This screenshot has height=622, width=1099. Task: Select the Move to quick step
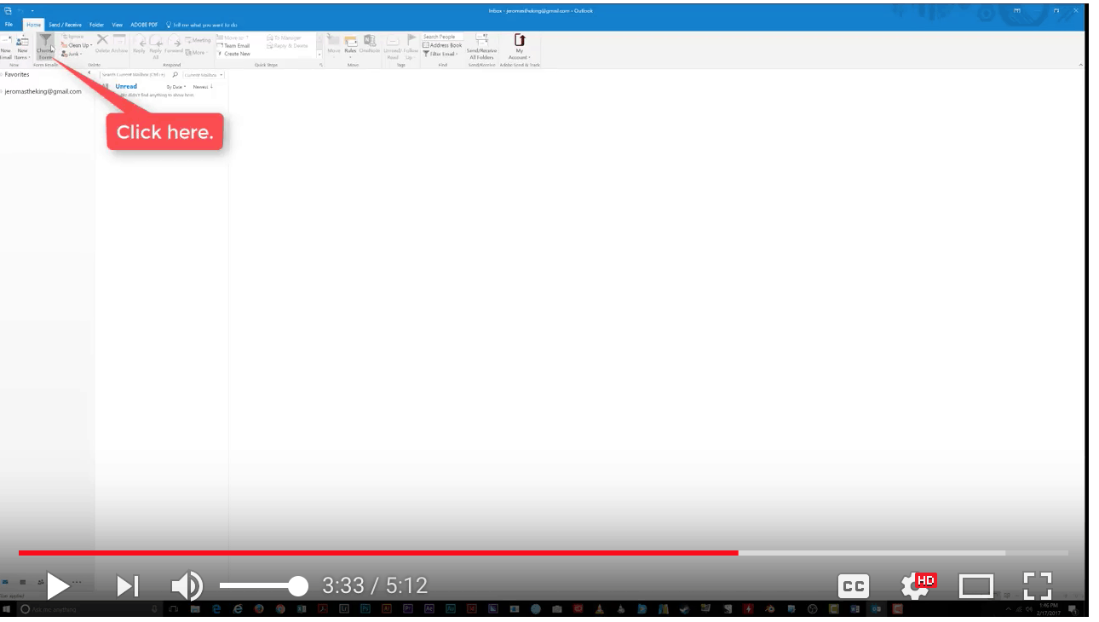click(x=232, y=38)
